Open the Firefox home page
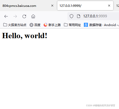The width and height of the screenshot is (119, 109). (x=33, y=16)
